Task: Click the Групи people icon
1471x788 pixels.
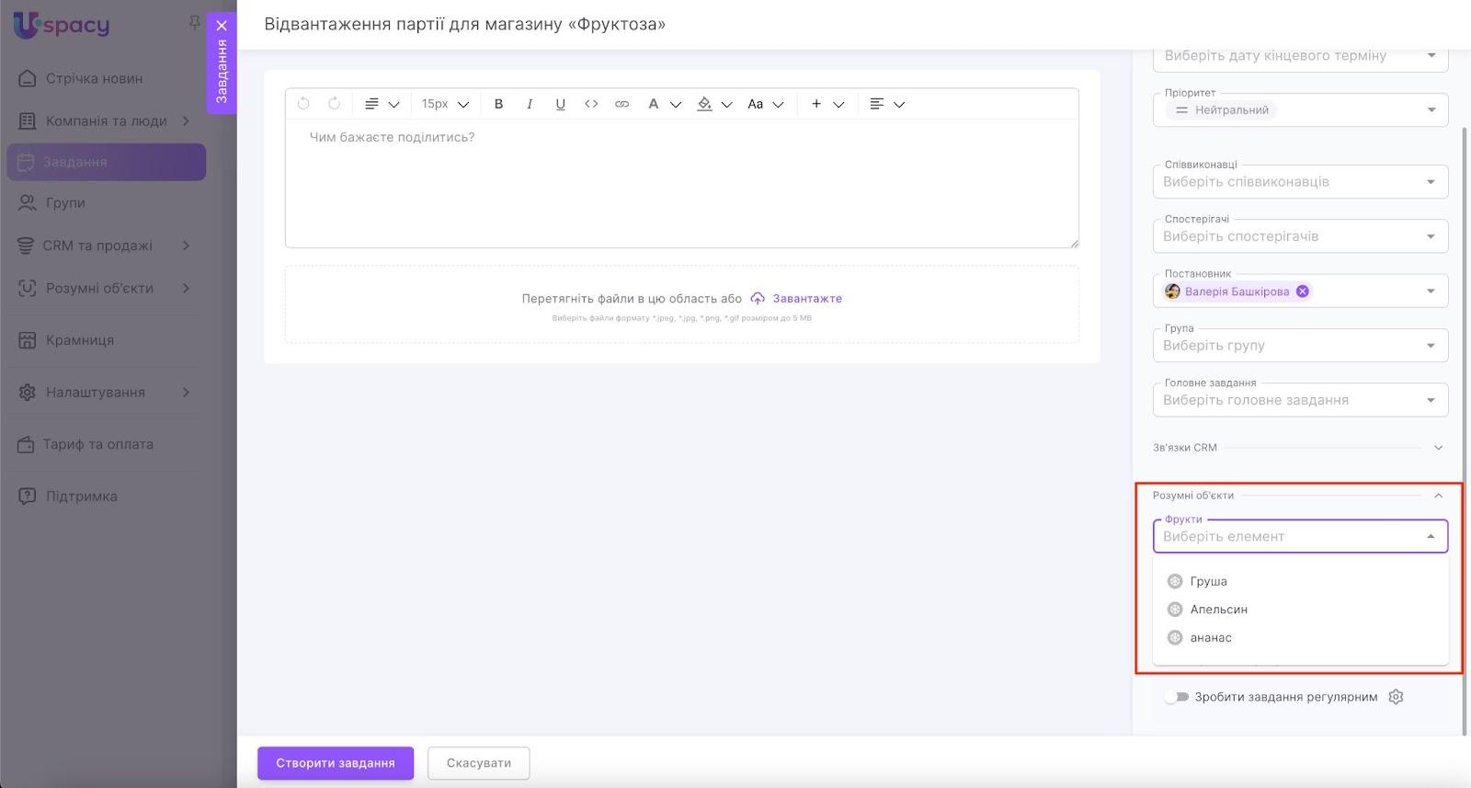Action: (27, 203)
